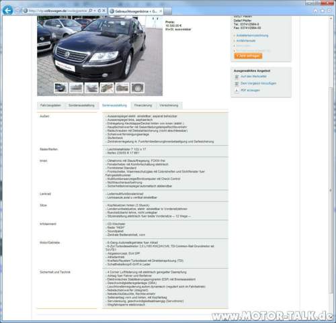Open the Finanzierung tab

[143, 105]
